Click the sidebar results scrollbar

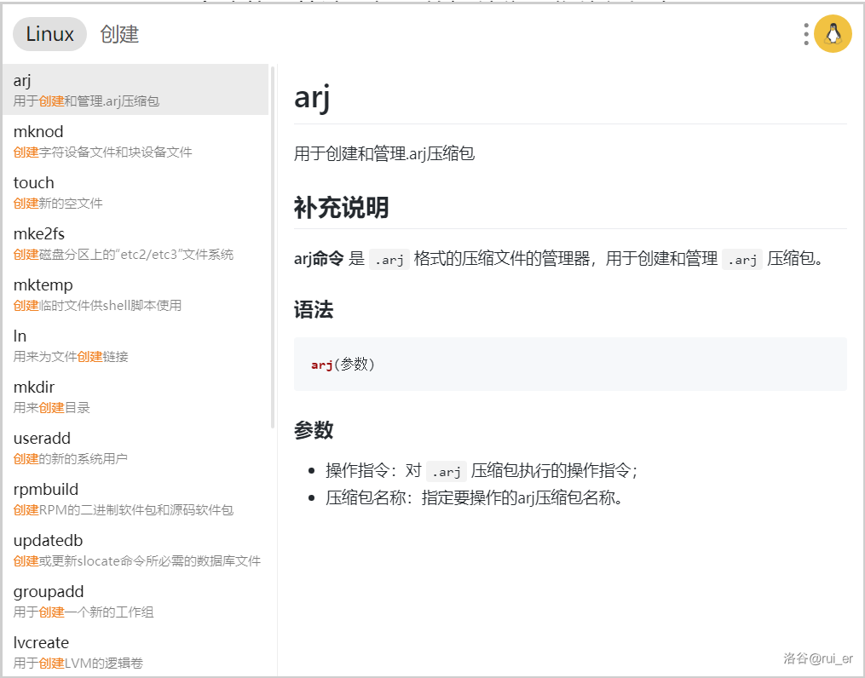(x=273, y=247)
